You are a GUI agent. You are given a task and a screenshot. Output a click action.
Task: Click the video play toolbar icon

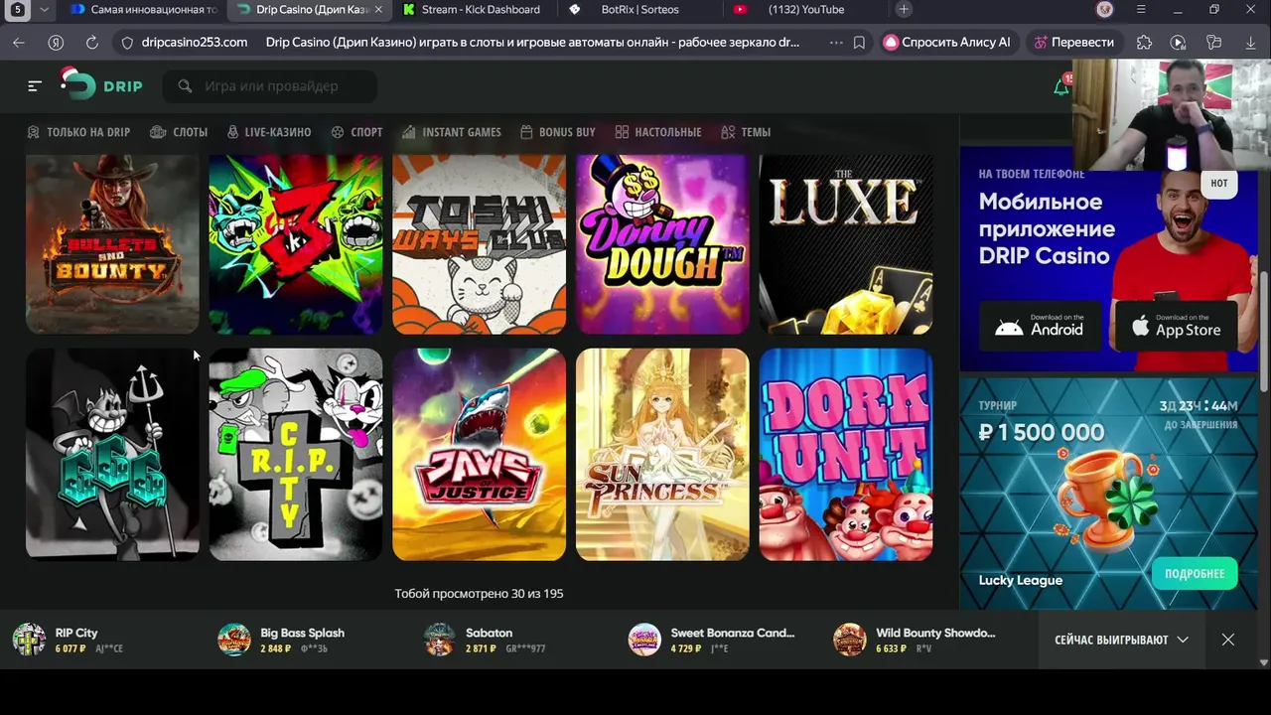[1178, 43]
